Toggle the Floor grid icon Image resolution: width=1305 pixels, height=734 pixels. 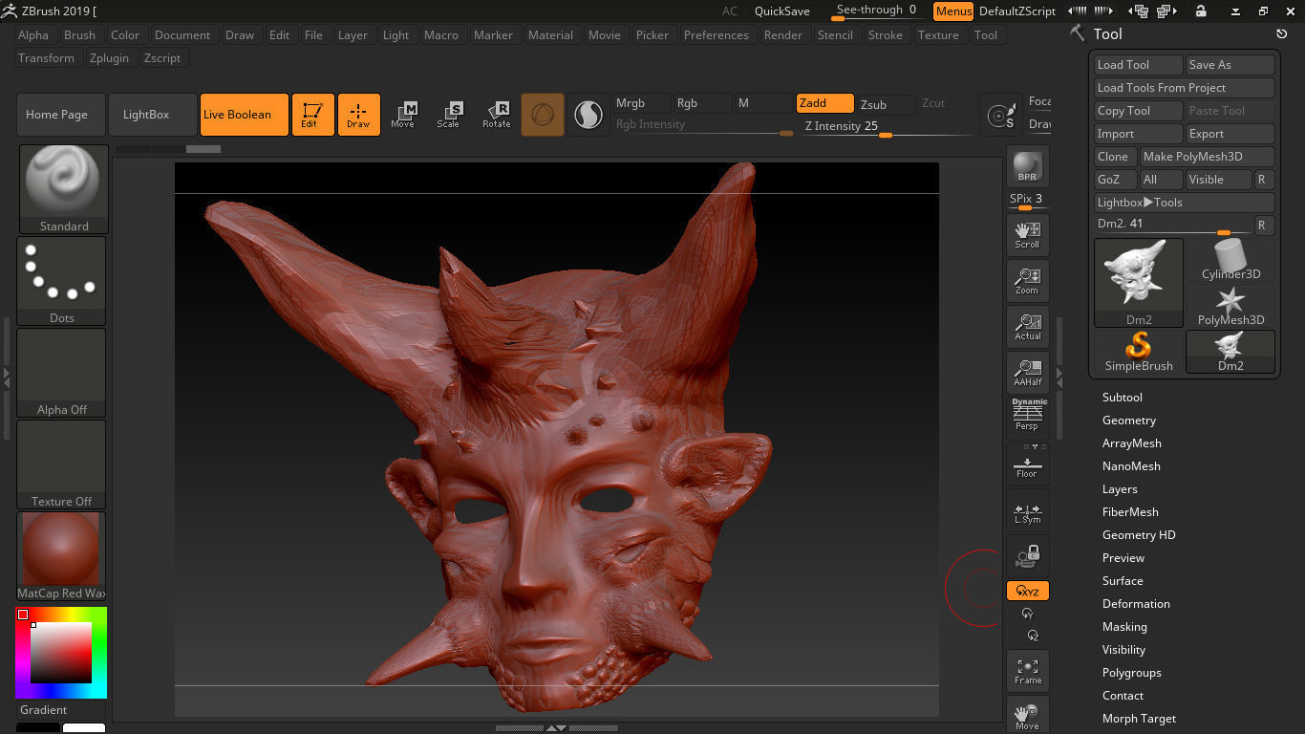click(1028, 466)
